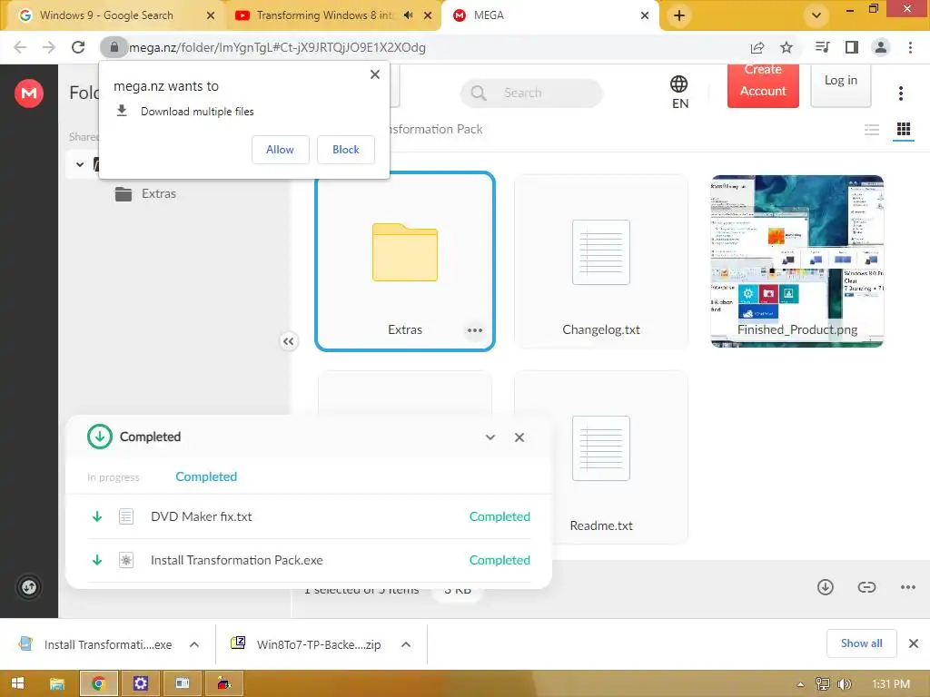Open the Extras folder tile

(x=405, y=261)
